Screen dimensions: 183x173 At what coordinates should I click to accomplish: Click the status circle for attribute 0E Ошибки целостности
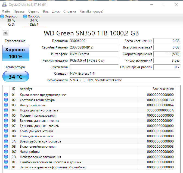6,162
